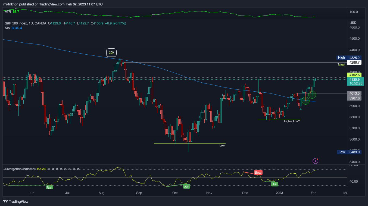368x206 pixels.
Task: Click the 4013.5 level tag
Action: click(354, 93)
